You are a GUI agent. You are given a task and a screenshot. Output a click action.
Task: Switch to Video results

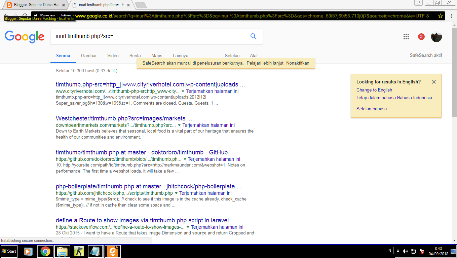click(113, 56)
